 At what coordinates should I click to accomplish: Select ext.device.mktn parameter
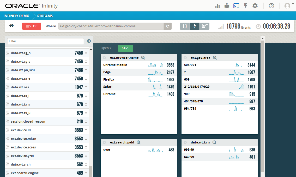(x=47, y=139)
